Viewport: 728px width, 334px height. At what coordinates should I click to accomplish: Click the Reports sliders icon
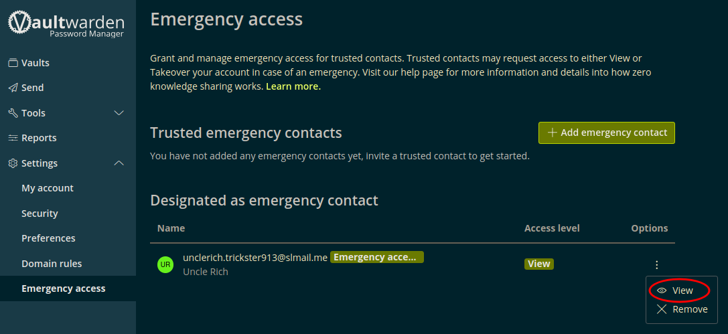click(x=13, y=138)
